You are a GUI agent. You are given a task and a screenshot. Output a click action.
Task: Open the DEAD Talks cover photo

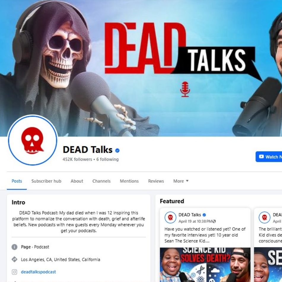pos(141,68)
